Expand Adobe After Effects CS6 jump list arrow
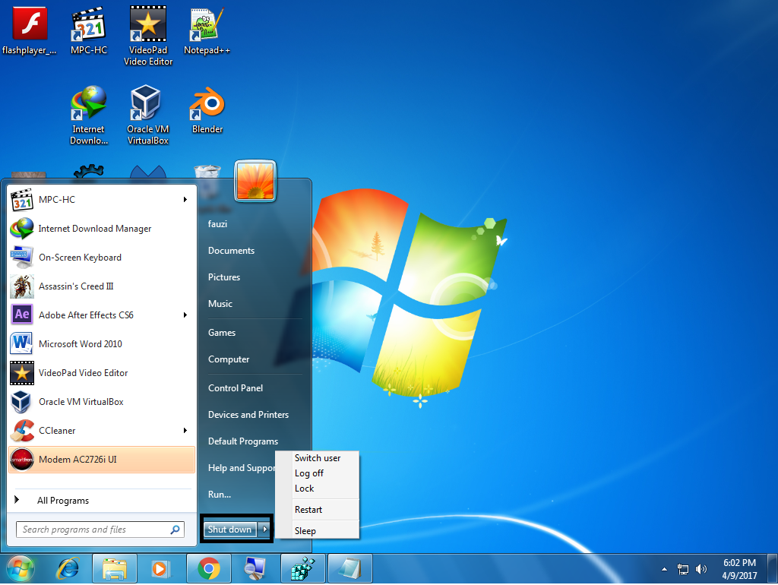The image size is (778, 585). tap(185, 315)
